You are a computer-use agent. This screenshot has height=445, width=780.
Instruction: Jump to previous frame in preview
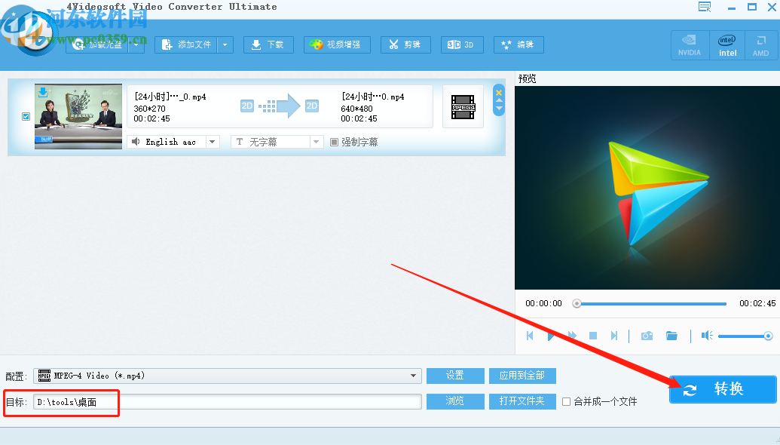click(530, 336)
